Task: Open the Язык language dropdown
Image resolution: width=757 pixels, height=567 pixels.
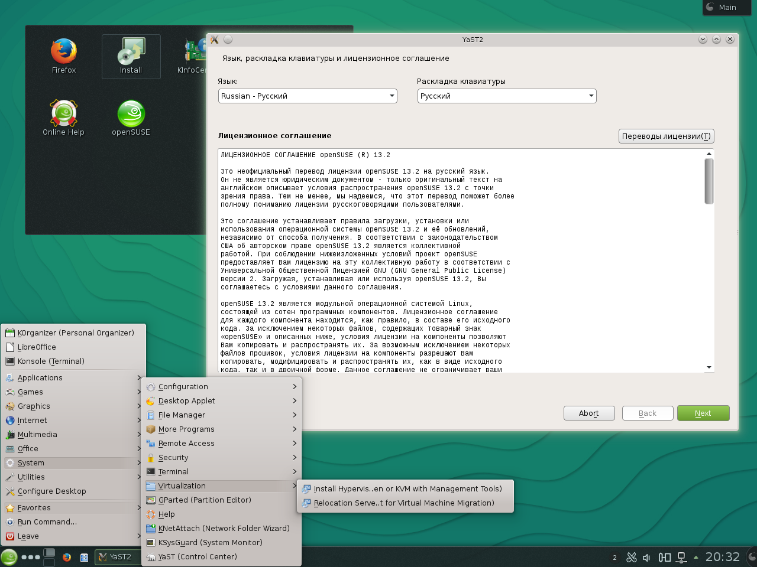Action: pos(307,96)
